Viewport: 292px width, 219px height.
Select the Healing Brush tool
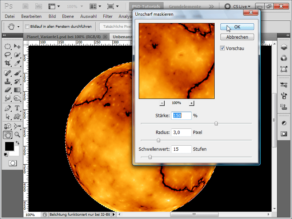pyautogui.click(x=7, y=73)
